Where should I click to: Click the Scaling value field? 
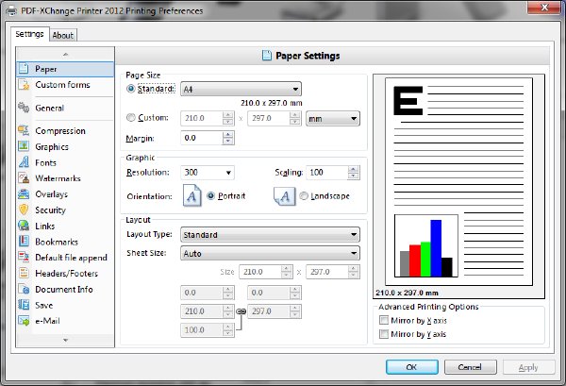pyautogui.click(x=327, y=173)
